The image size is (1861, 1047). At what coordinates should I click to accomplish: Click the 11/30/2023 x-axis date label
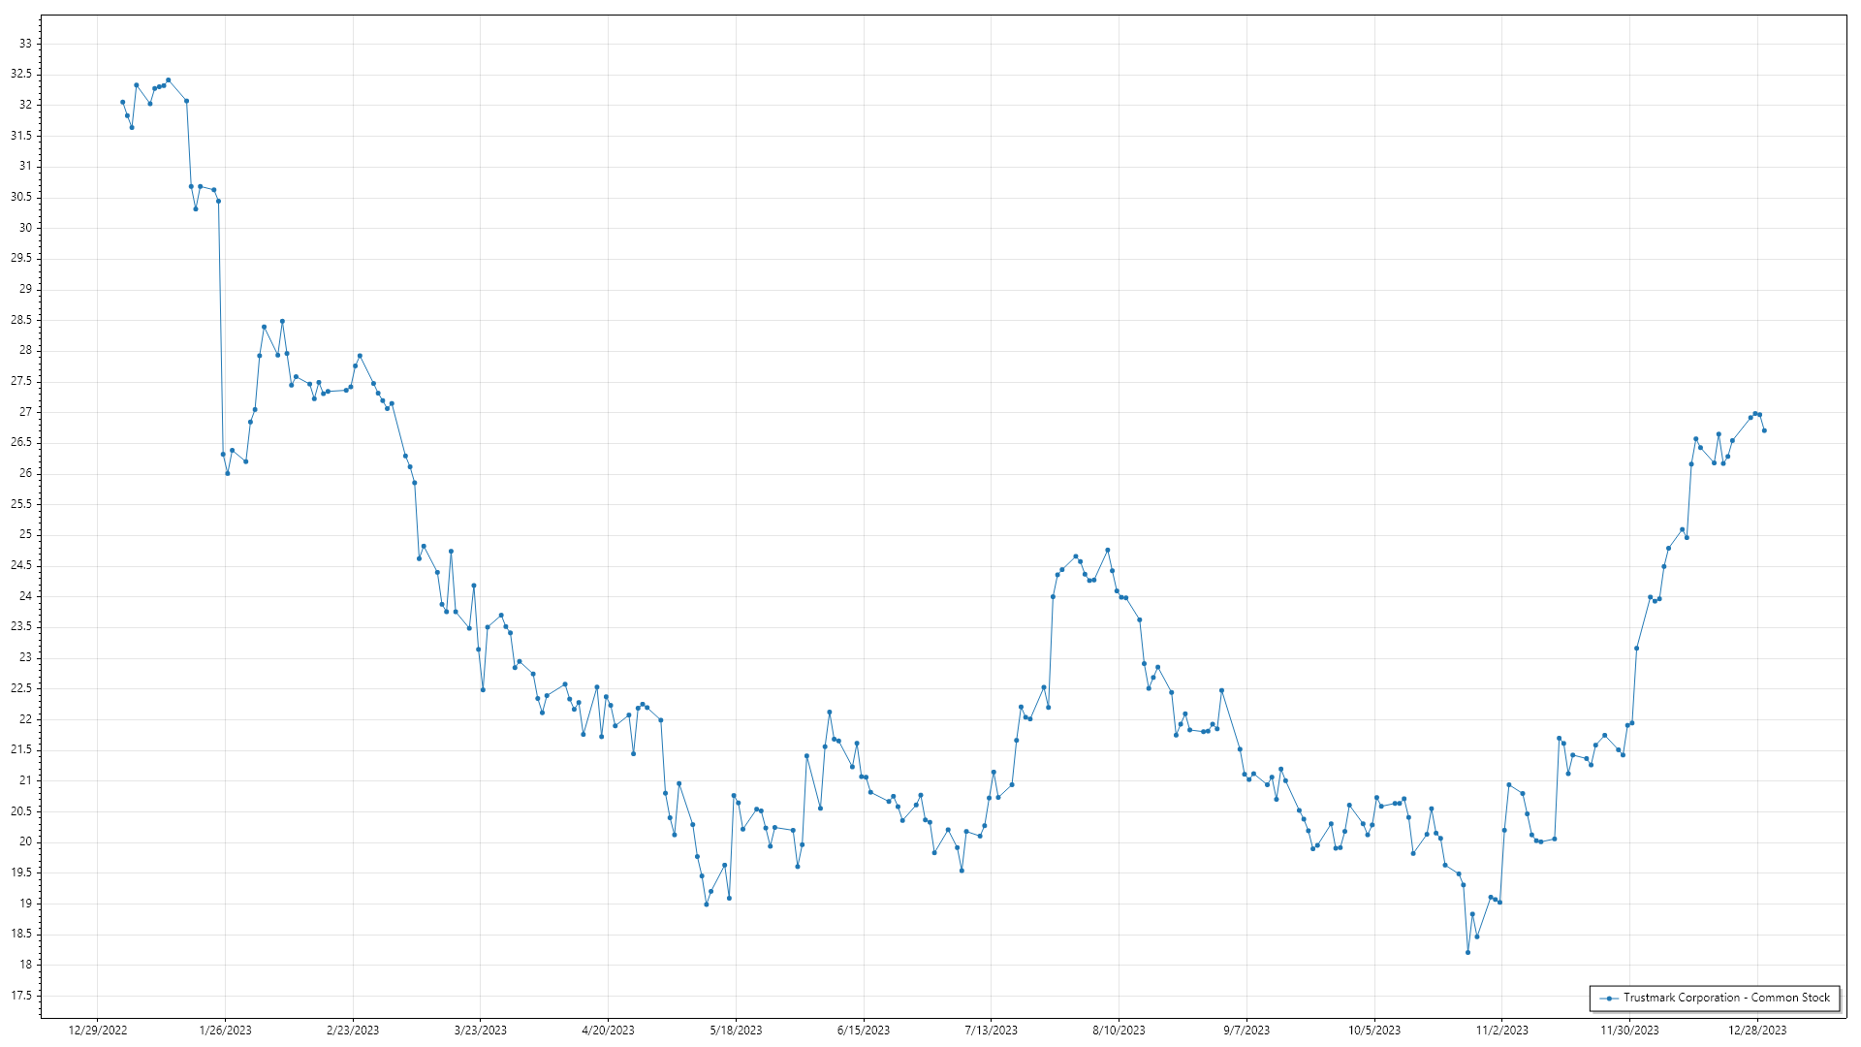pyautogui.click(x=1629, y=1031)
